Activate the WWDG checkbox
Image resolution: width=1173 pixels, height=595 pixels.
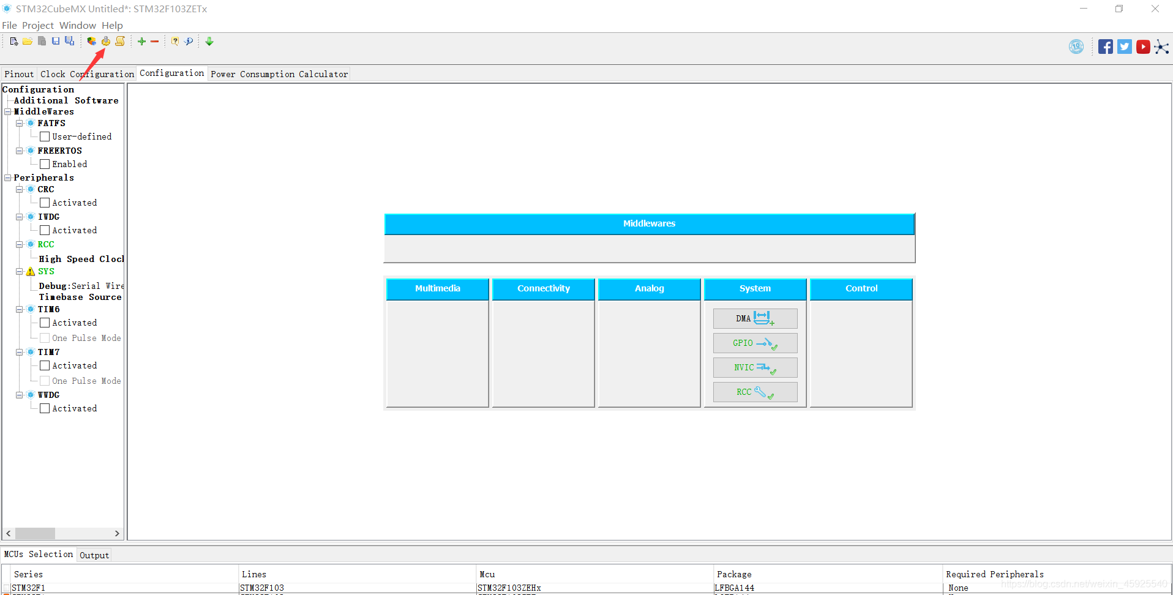pos(45,408)
